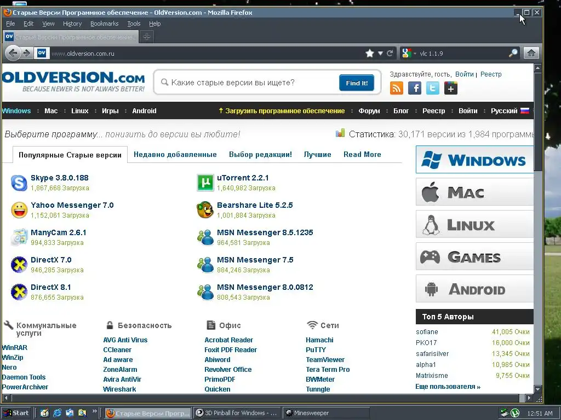Switch to the Лучшие tab

coord(317,154)
